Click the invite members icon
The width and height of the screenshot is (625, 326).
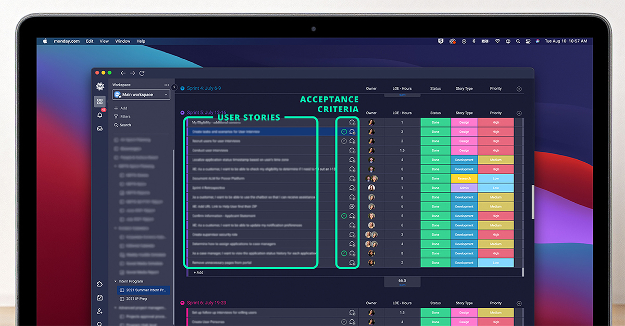pyautogui.click(x=99, y=311)
